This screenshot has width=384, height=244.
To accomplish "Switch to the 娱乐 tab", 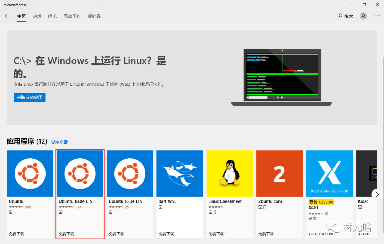I will tap(52, 16).
